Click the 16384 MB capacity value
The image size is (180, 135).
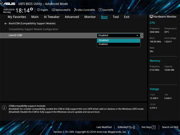(169, 70)
